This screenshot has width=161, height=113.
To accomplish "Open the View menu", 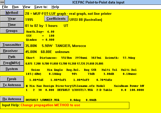I will click(x=26, y=7).
